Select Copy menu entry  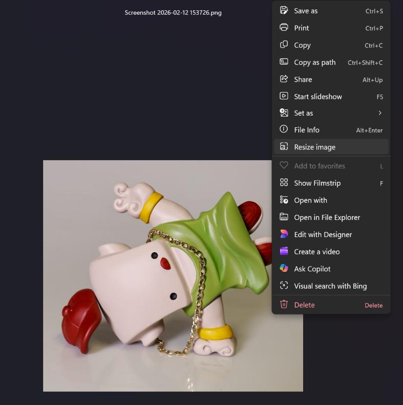(x=331, y=45)
